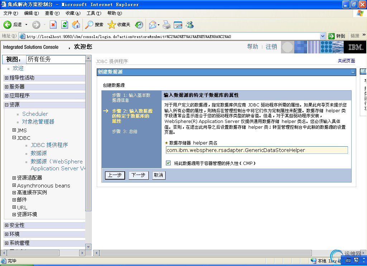Open the 文件 menu
This screenshot has width=367, height=266.
(x=10, y=13)
